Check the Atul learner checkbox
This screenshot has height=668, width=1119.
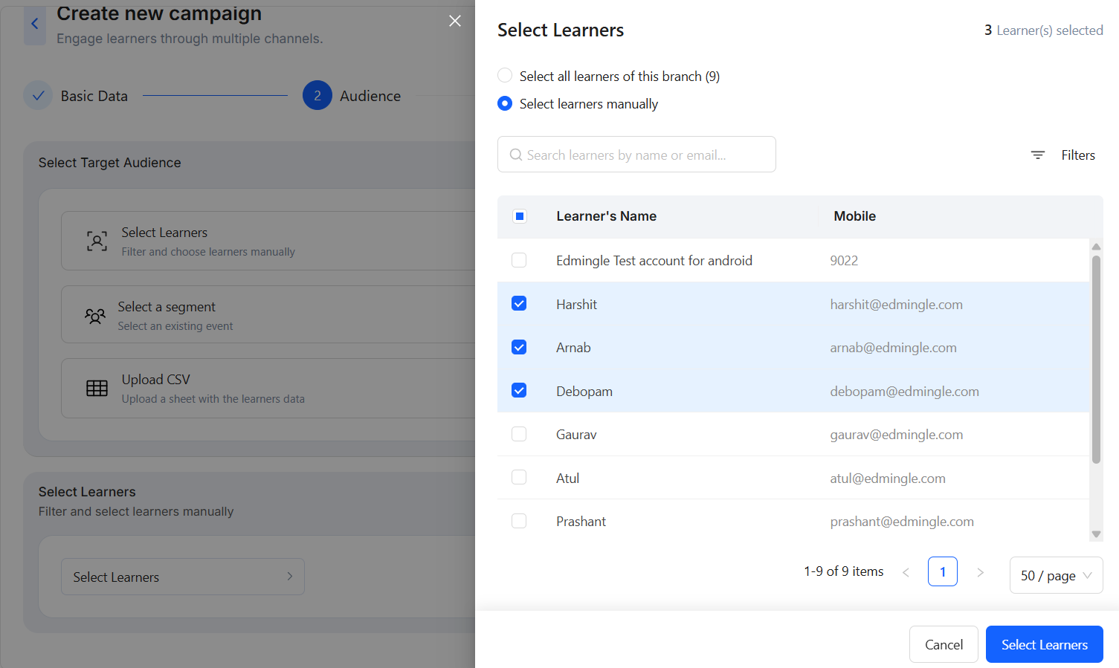coord(519,478)
